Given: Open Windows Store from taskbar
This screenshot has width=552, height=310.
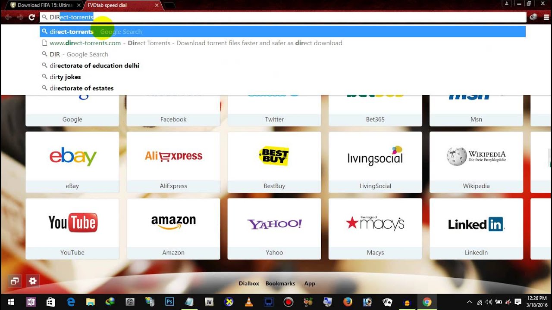Looking at the screenshot, I should (51, 302).
